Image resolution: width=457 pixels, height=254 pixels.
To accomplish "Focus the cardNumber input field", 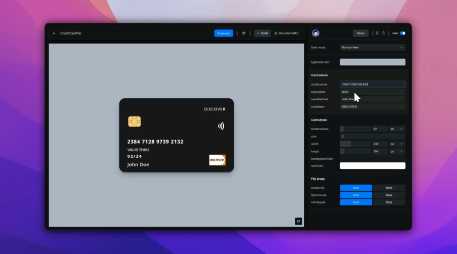I will 373,85.
